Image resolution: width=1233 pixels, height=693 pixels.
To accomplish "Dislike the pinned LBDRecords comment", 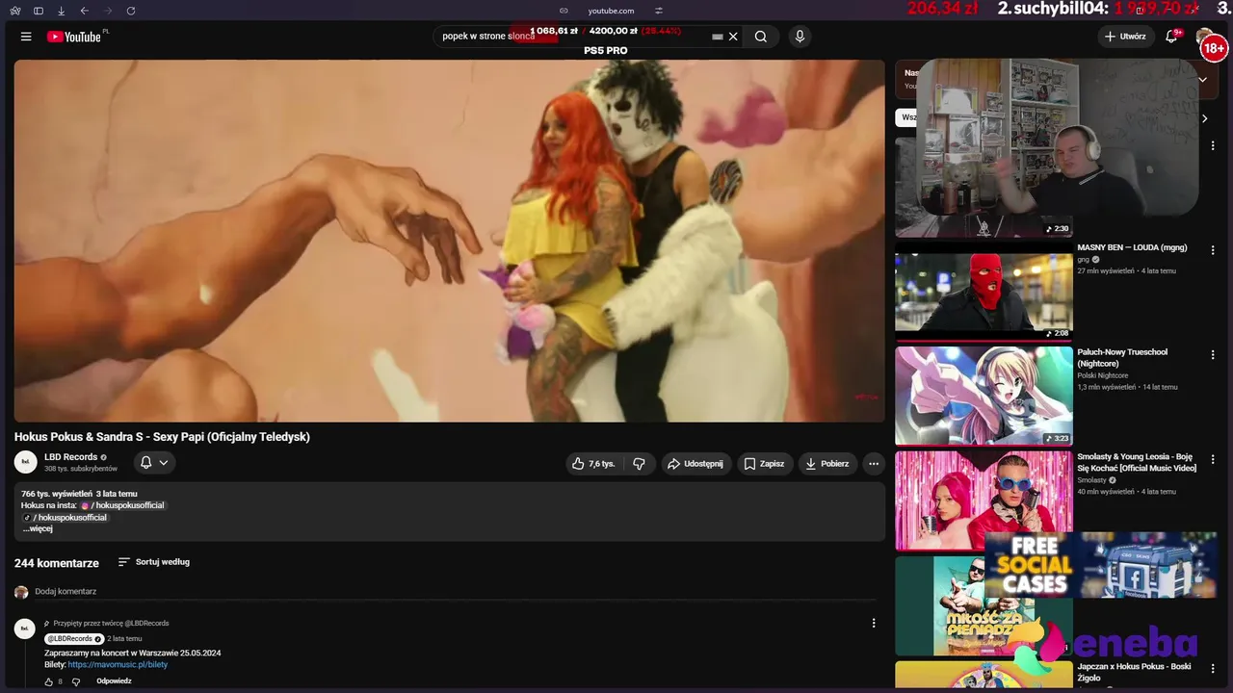I will pyautogui.click(x=76, y=681).
